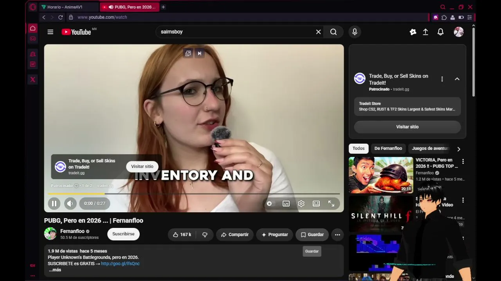Click the youtube.com address bar

click(x=247, y=17)
